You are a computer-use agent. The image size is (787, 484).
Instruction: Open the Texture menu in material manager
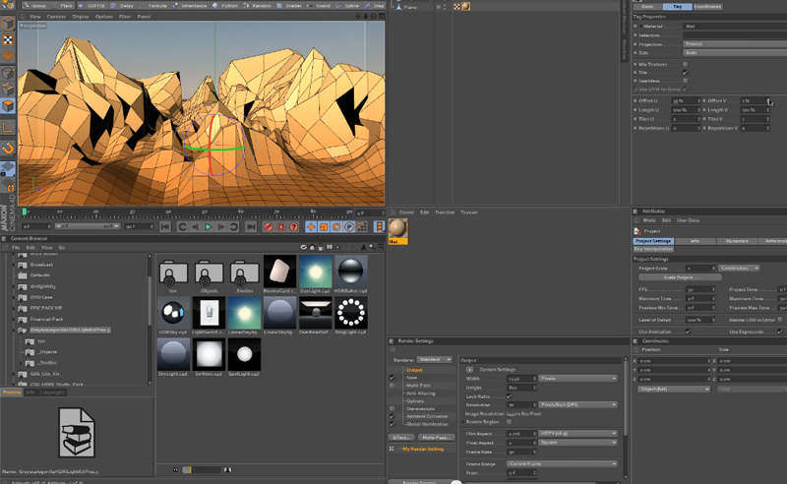469,212
